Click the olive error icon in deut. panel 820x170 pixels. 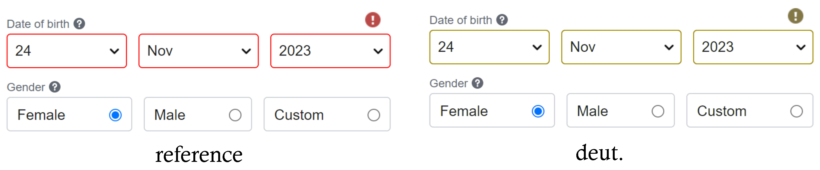tap(795, 16)
